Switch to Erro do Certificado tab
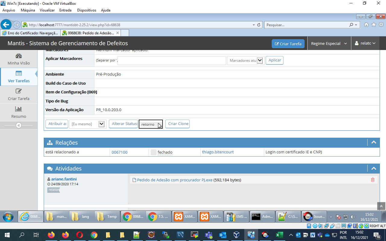The width and height of the screenshot is (386, 241). (x=30, y=33)
